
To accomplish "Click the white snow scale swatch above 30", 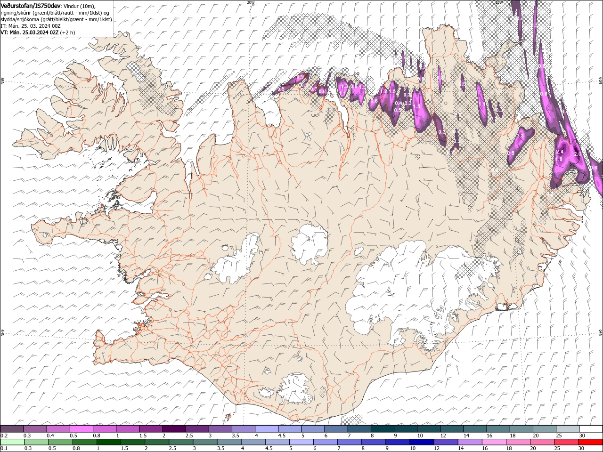I will pos(590,428).
